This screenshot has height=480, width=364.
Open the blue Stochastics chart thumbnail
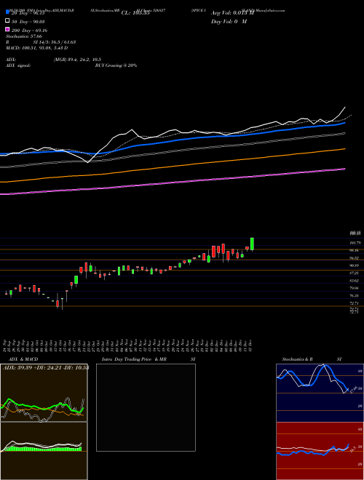pos(320,393)
